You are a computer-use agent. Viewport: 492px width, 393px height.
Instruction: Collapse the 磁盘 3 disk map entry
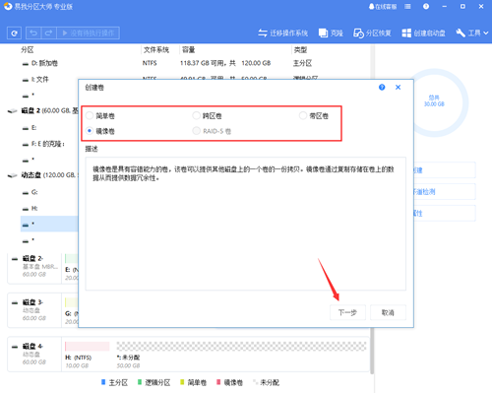click(x=15, y=302)
